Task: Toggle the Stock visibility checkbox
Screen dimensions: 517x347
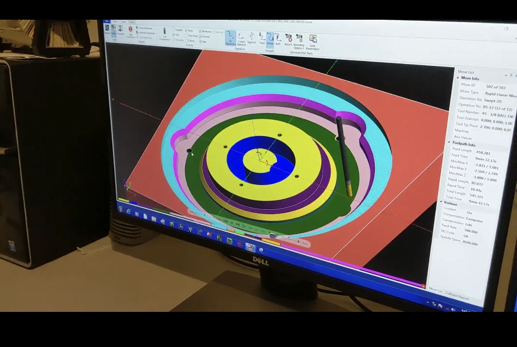Action: pyautogui.click(x=187, y=30)
